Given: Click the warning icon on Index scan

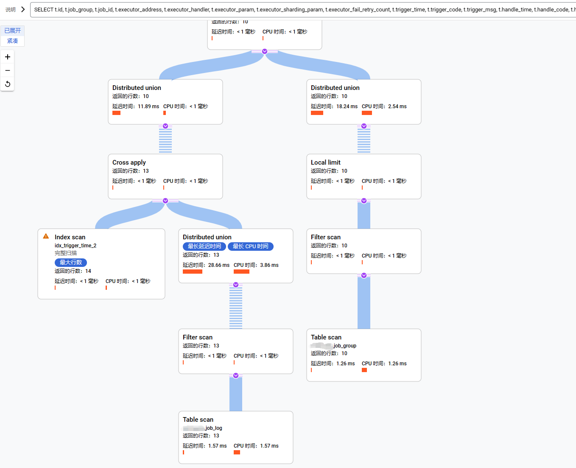Looking at the screenshot, I should click(46, 236).
